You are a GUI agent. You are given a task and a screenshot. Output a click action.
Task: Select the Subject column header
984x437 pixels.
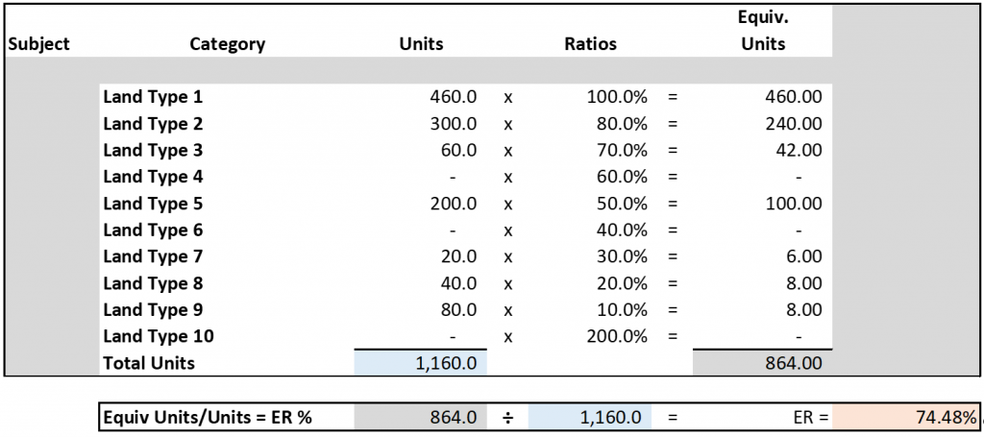(x=37, y=43)
